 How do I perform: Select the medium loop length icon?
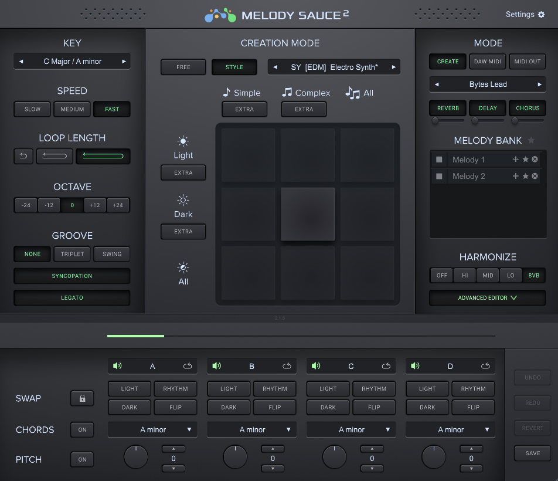(55, 156)
